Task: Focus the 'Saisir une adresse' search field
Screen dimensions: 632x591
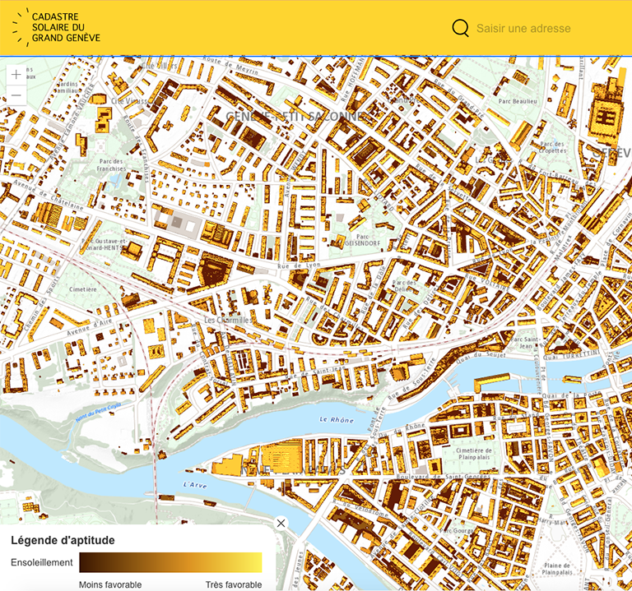Action: [x=543, y=29]
